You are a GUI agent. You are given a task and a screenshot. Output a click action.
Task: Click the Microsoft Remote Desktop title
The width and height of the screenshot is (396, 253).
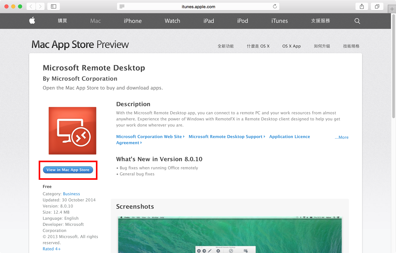point(94,68)
